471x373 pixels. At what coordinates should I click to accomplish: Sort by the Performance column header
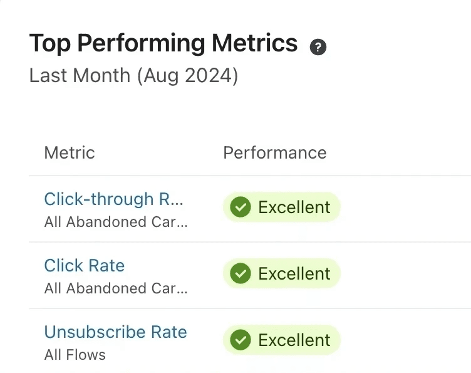click(x=274, y=152)
